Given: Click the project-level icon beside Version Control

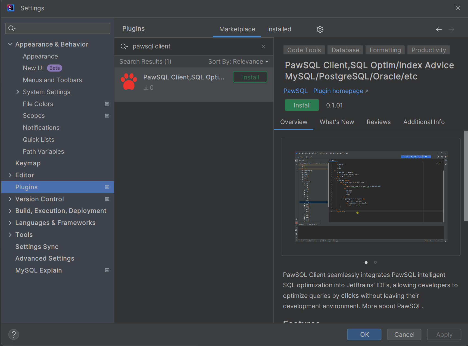Looking at the screenshot, I should click(107, 199).
